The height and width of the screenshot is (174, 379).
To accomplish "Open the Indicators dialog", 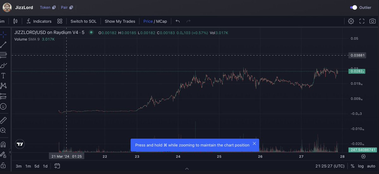I will 39,21.
